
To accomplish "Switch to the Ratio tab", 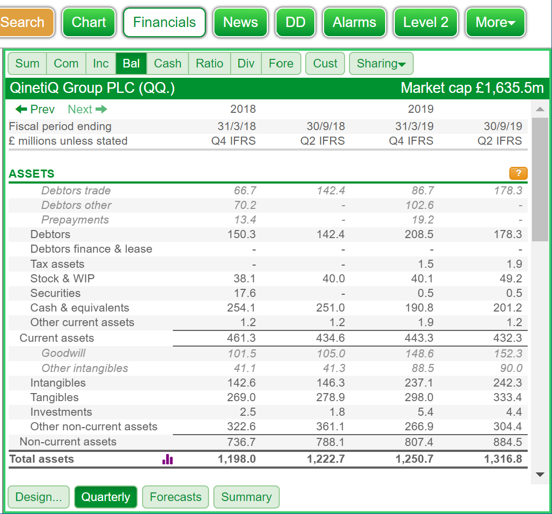I will (210, 63).
